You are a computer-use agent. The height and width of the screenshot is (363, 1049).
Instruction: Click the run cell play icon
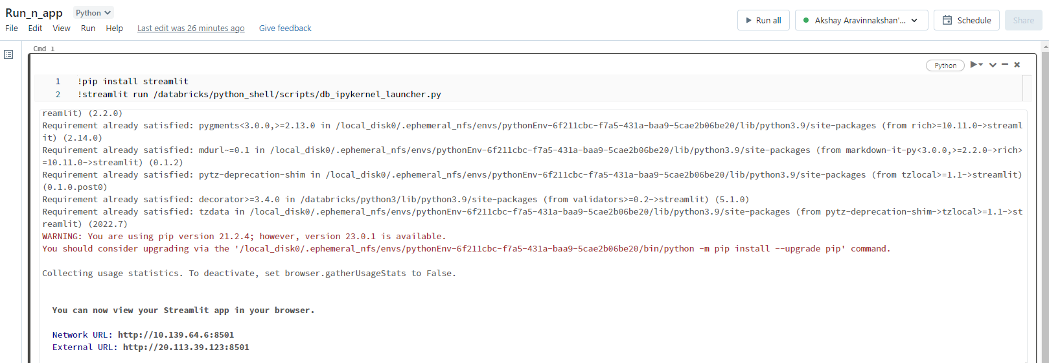[974, 65]
